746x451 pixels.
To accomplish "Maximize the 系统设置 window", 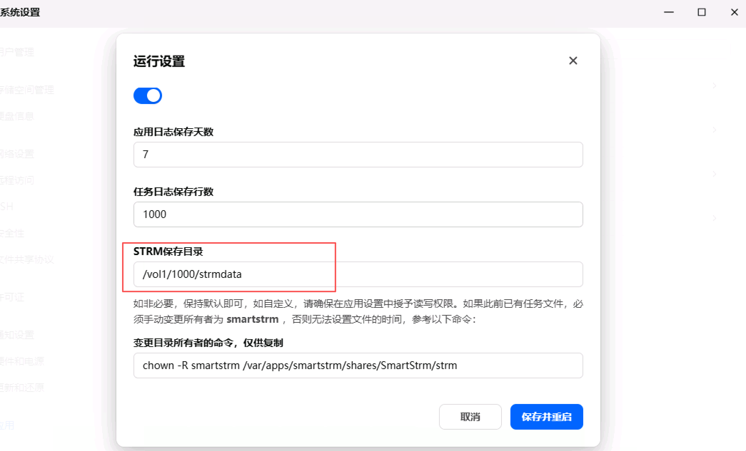I will point(701,12).
